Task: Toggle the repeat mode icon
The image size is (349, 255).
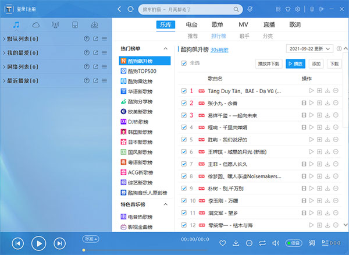Action: [x=262, y=243]
